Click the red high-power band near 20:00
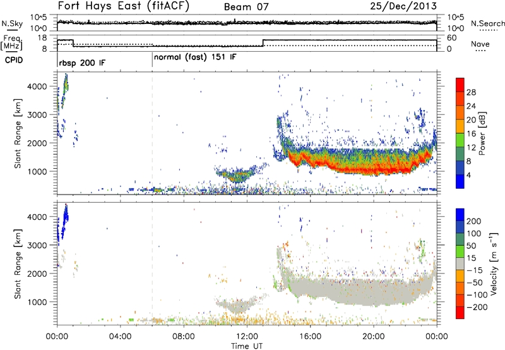 (x=374, y=170)
